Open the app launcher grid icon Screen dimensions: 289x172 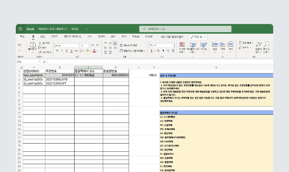point(20,29)
